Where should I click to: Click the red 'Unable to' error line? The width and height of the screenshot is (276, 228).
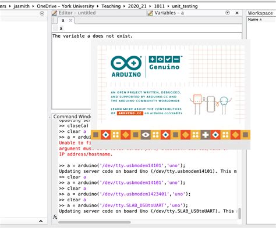click(x=75, y=143)
